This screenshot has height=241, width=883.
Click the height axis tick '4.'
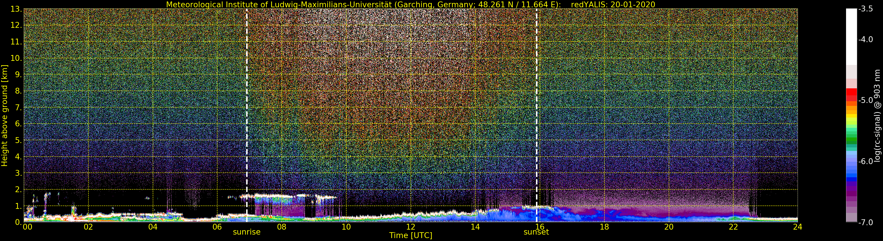click(18, 156)
